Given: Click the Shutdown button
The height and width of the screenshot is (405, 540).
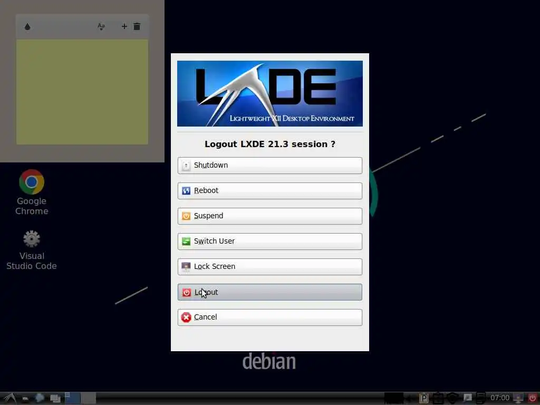Looking at the screenshot, I should click(269, 165).
